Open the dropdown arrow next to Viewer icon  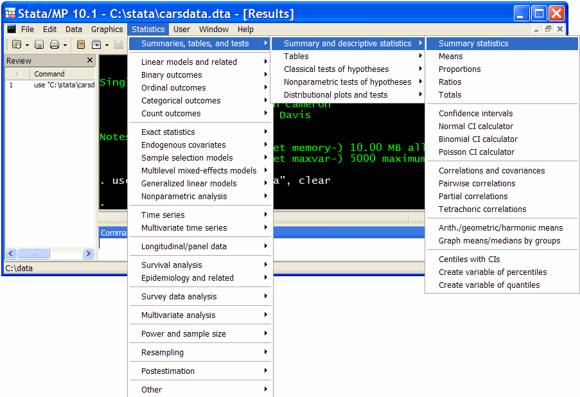coord(107,45)
